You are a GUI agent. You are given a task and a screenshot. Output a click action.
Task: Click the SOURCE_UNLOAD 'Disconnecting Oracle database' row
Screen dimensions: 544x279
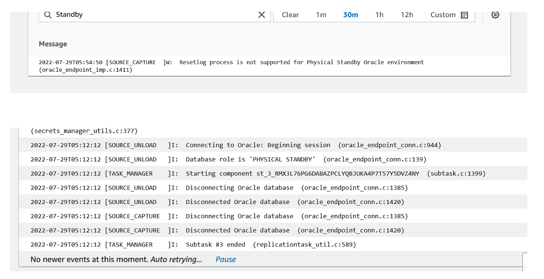click(x=219, y=188)
